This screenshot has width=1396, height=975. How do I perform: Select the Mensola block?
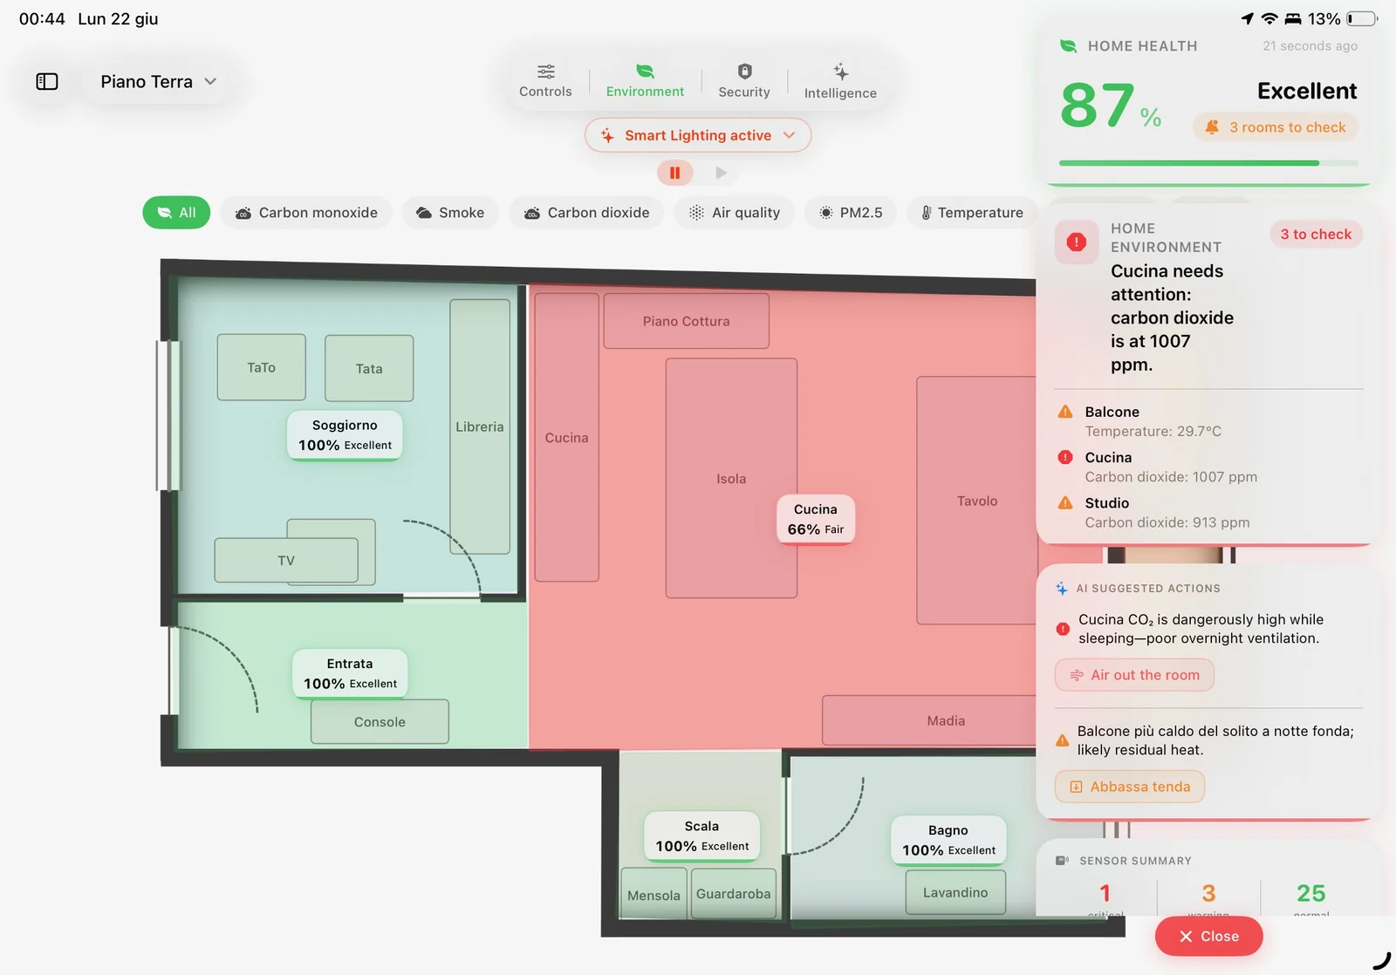(654, 895)
